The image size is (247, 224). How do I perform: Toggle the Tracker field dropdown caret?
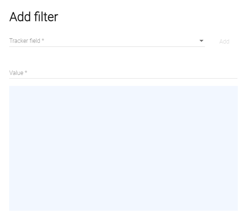[x=201, y=41]
